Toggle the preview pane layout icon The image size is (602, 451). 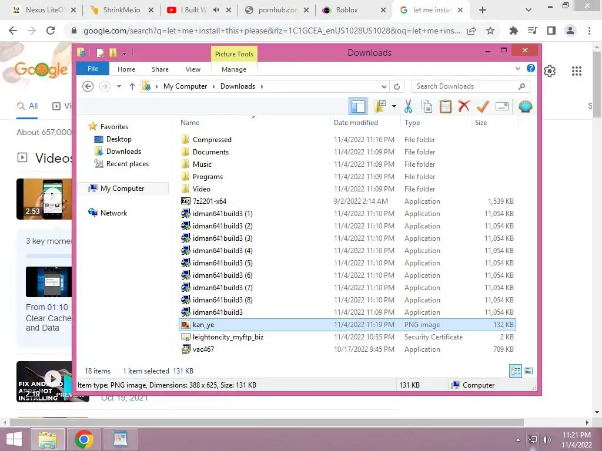click(x=358, y=106)
